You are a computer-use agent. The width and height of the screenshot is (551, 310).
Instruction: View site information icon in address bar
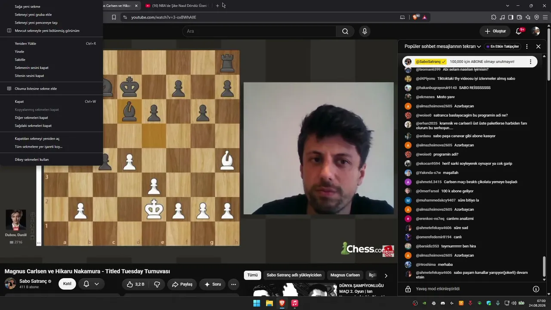point(125,17)
